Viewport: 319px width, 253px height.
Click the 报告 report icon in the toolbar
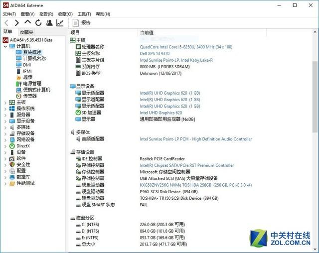click(x=76, y=23)
